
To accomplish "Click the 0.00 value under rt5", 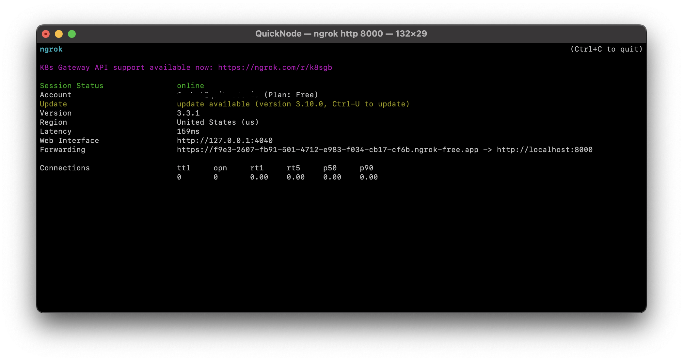I will pos(295,177).
